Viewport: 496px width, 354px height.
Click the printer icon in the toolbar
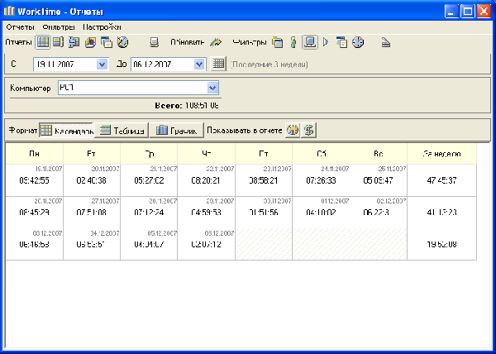coord(153,41)
